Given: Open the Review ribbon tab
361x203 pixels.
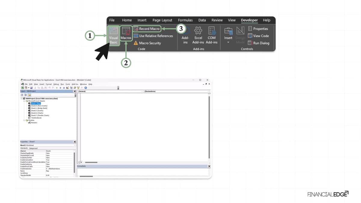Looking at the screenshot, I should 217,20.
